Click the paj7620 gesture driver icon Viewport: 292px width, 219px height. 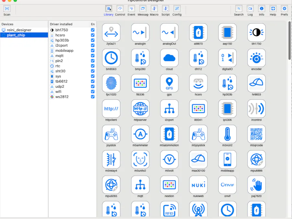coord(256,185)
